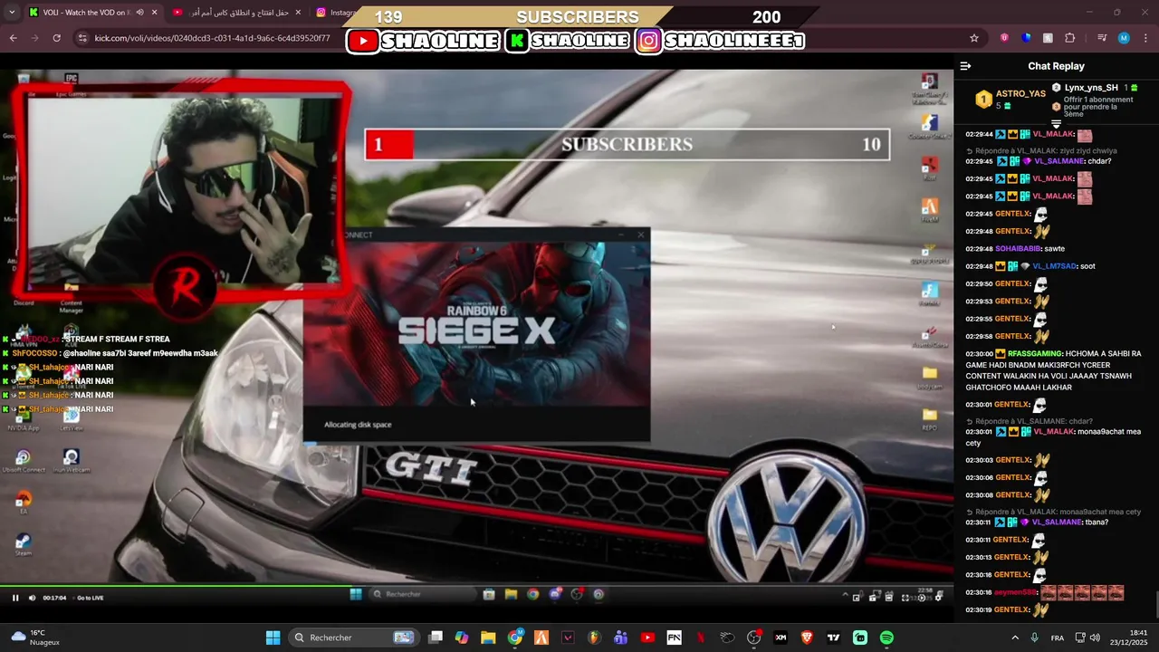Open volume control in system tray

point(1095,638)
